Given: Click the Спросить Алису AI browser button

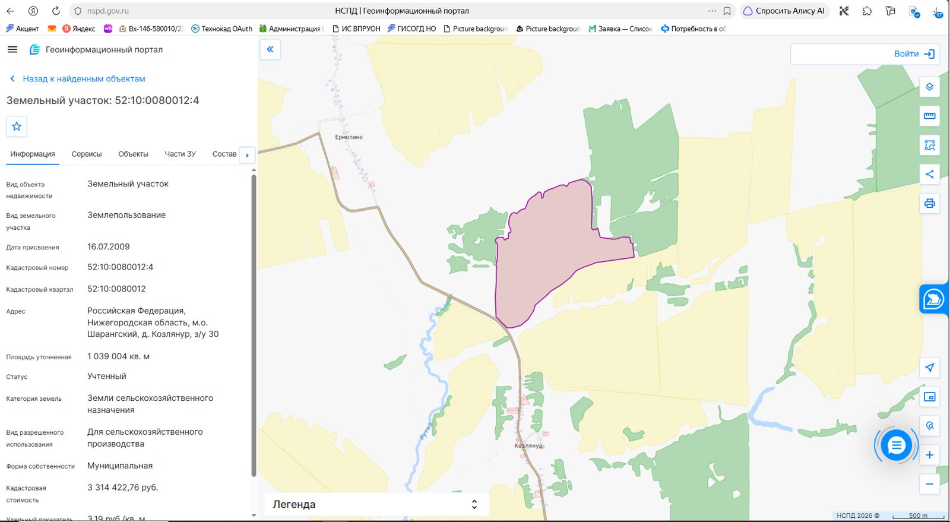Looking at the screenshot, I should 784,11.
